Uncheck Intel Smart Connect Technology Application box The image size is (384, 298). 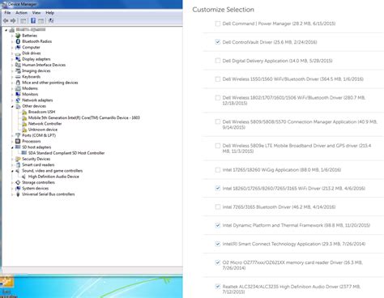point(218,244)
